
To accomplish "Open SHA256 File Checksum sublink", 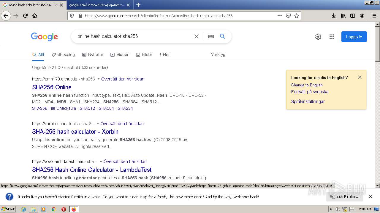I will 54,108.
